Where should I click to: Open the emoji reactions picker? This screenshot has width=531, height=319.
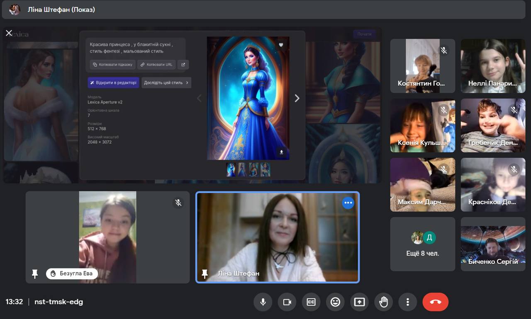click(x=335, y=302)
